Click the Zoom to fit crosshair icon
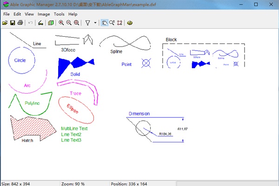This screenshot has width=279, height=186. pos(76,22)
